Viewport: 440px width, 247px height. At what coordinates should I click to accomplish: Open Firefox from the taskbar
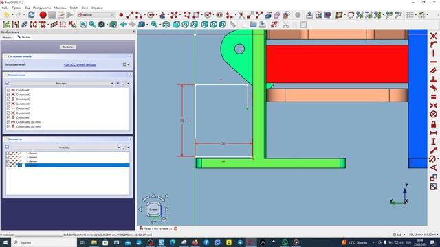pos(195,242)
